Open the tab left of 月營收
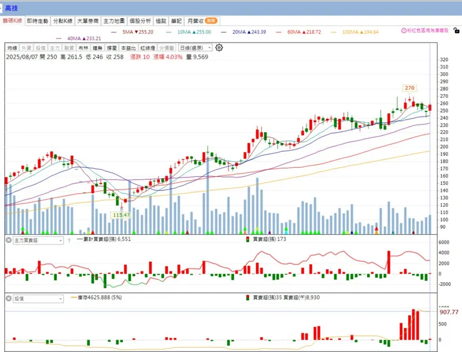Image resolution: width=462 pixels, height=352 pixels. click(x=176, y=21)
